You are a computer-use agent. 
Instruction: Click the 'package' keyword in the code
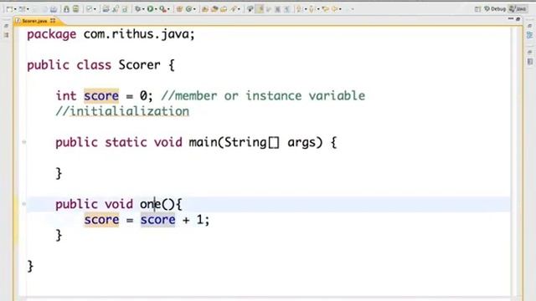point(52,35)
